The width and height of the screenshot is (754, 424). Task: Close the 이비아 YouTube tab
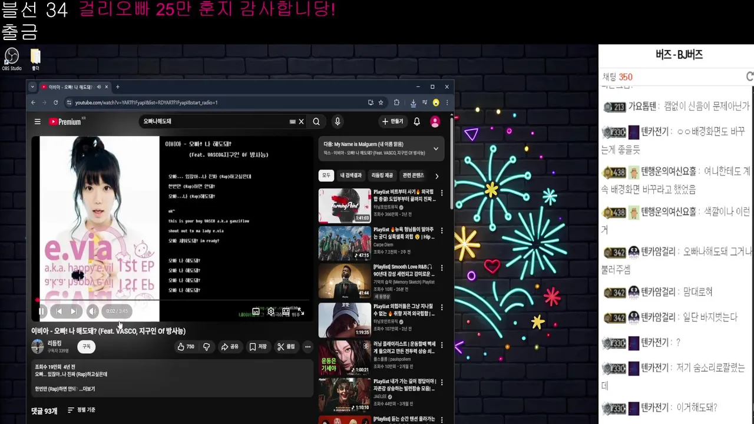[106, 87]
